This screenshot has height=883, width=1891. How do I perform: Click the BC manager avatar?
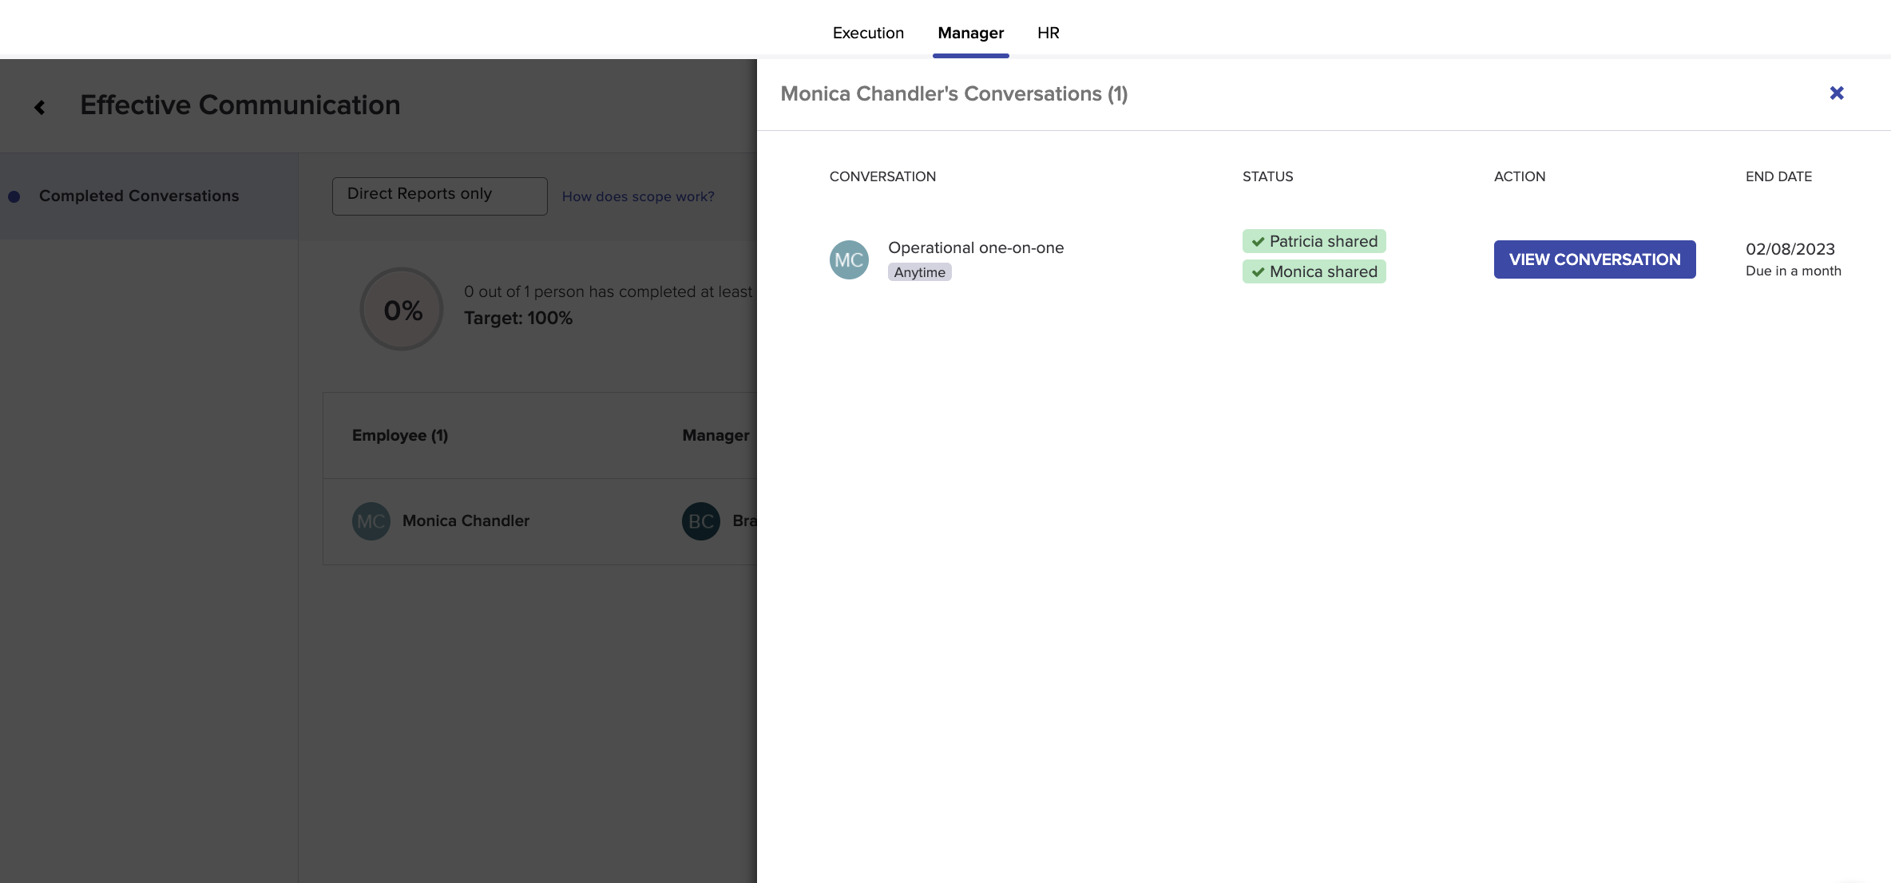tap(701, 521)
